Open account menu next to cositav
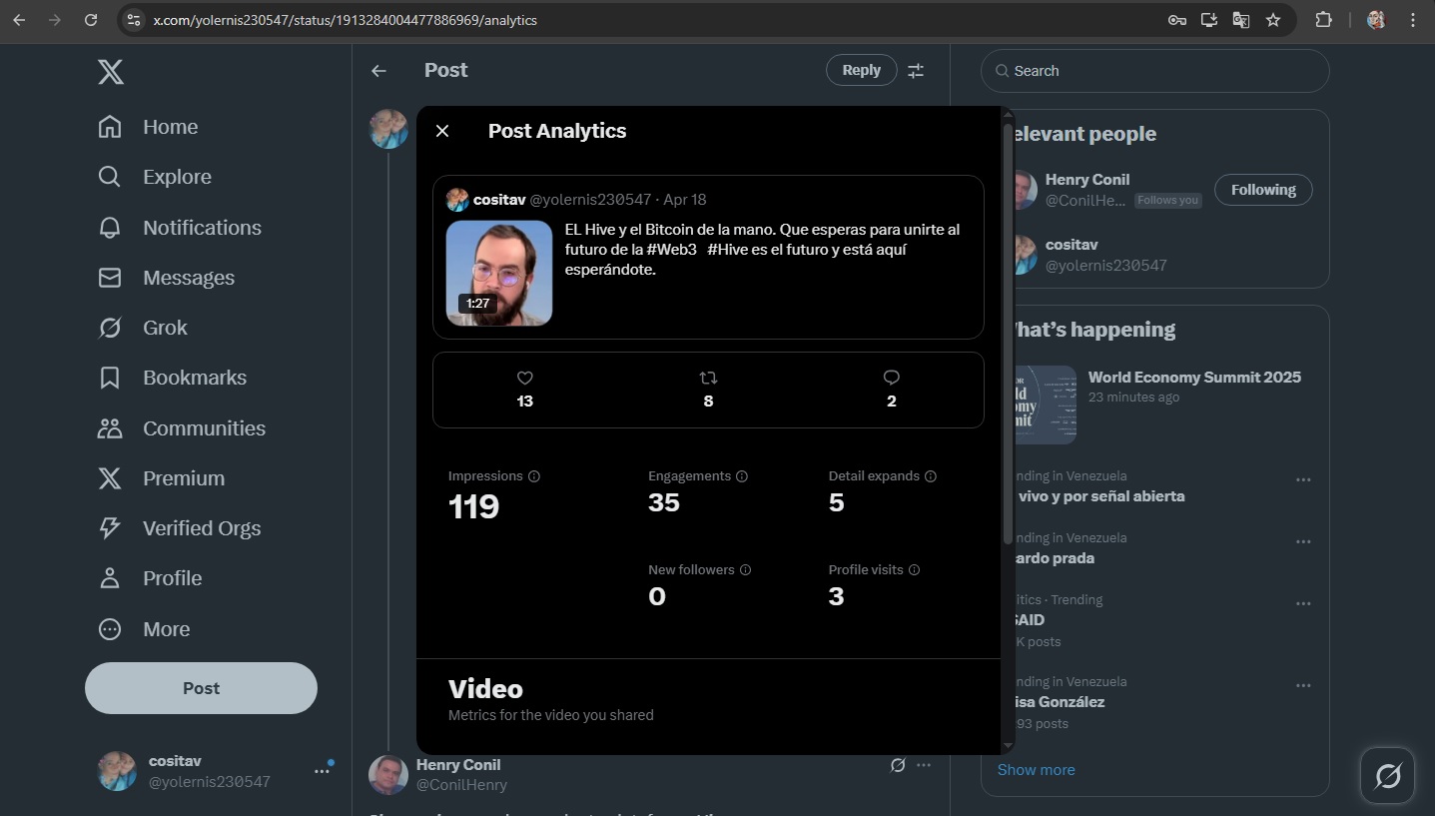The height and width of the screenshot is (816, 1435). click(322, 771)
